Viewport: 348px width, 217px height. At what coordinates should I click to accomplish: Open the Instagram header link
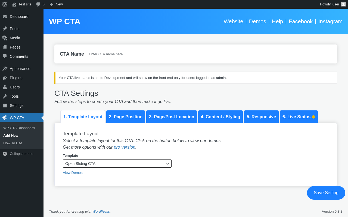click(330, 21)
